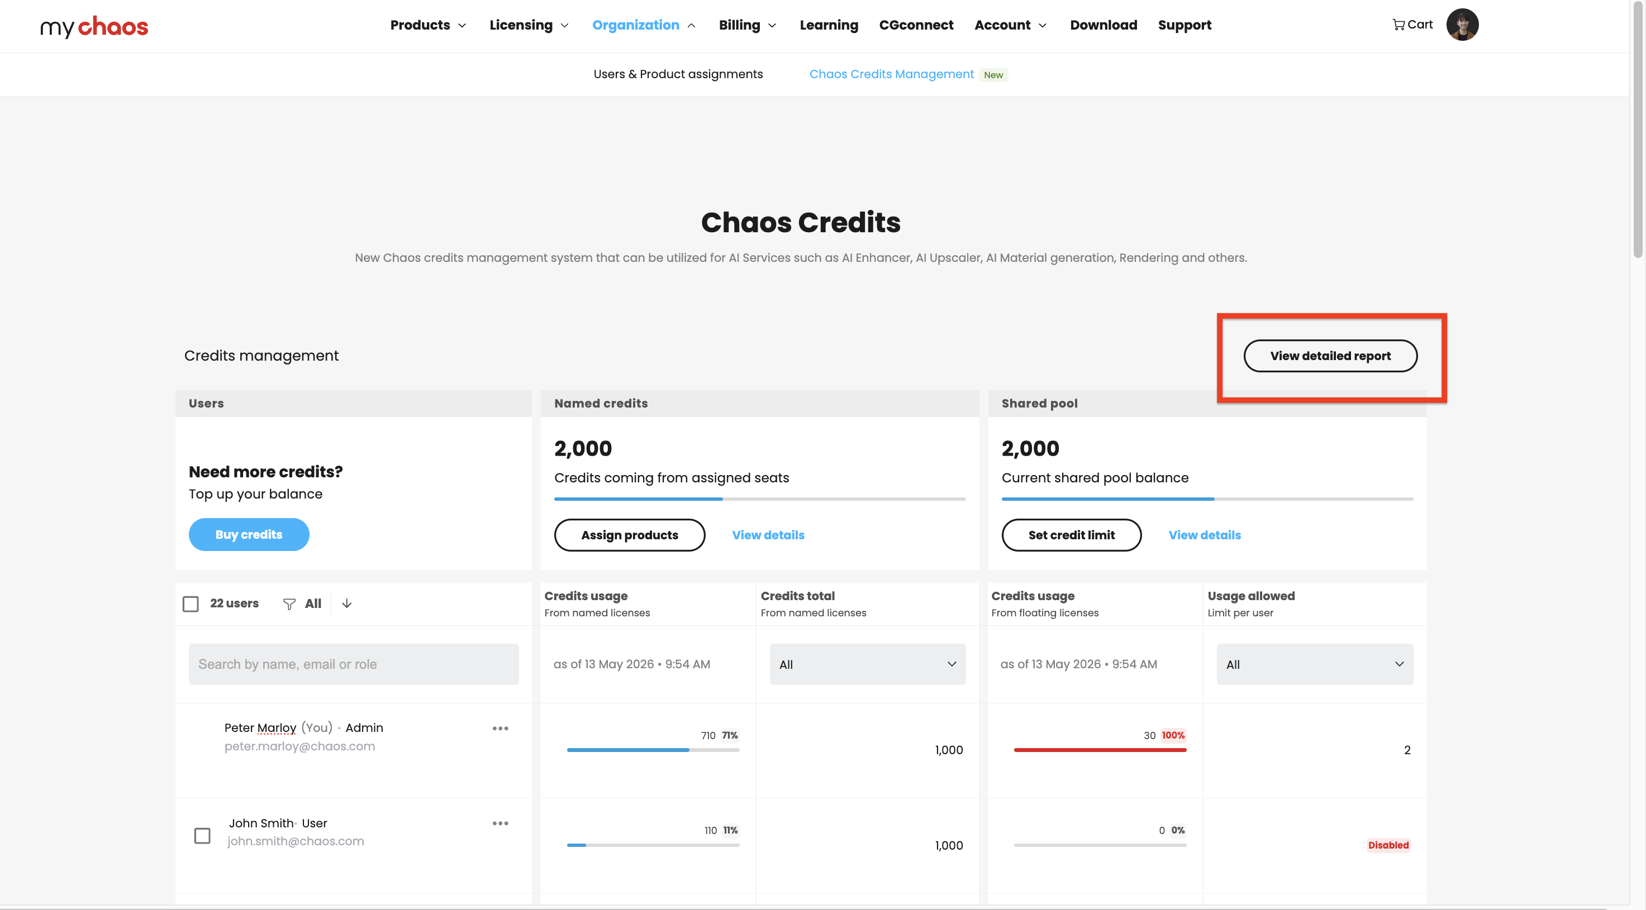Click the search by name, email or role field
The image size is (1646, 910).
353,664
